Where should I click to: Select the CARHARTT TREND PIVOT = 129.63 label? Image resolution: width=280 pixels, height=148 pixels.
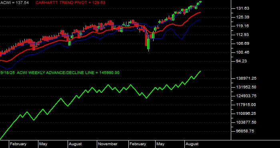70,3
